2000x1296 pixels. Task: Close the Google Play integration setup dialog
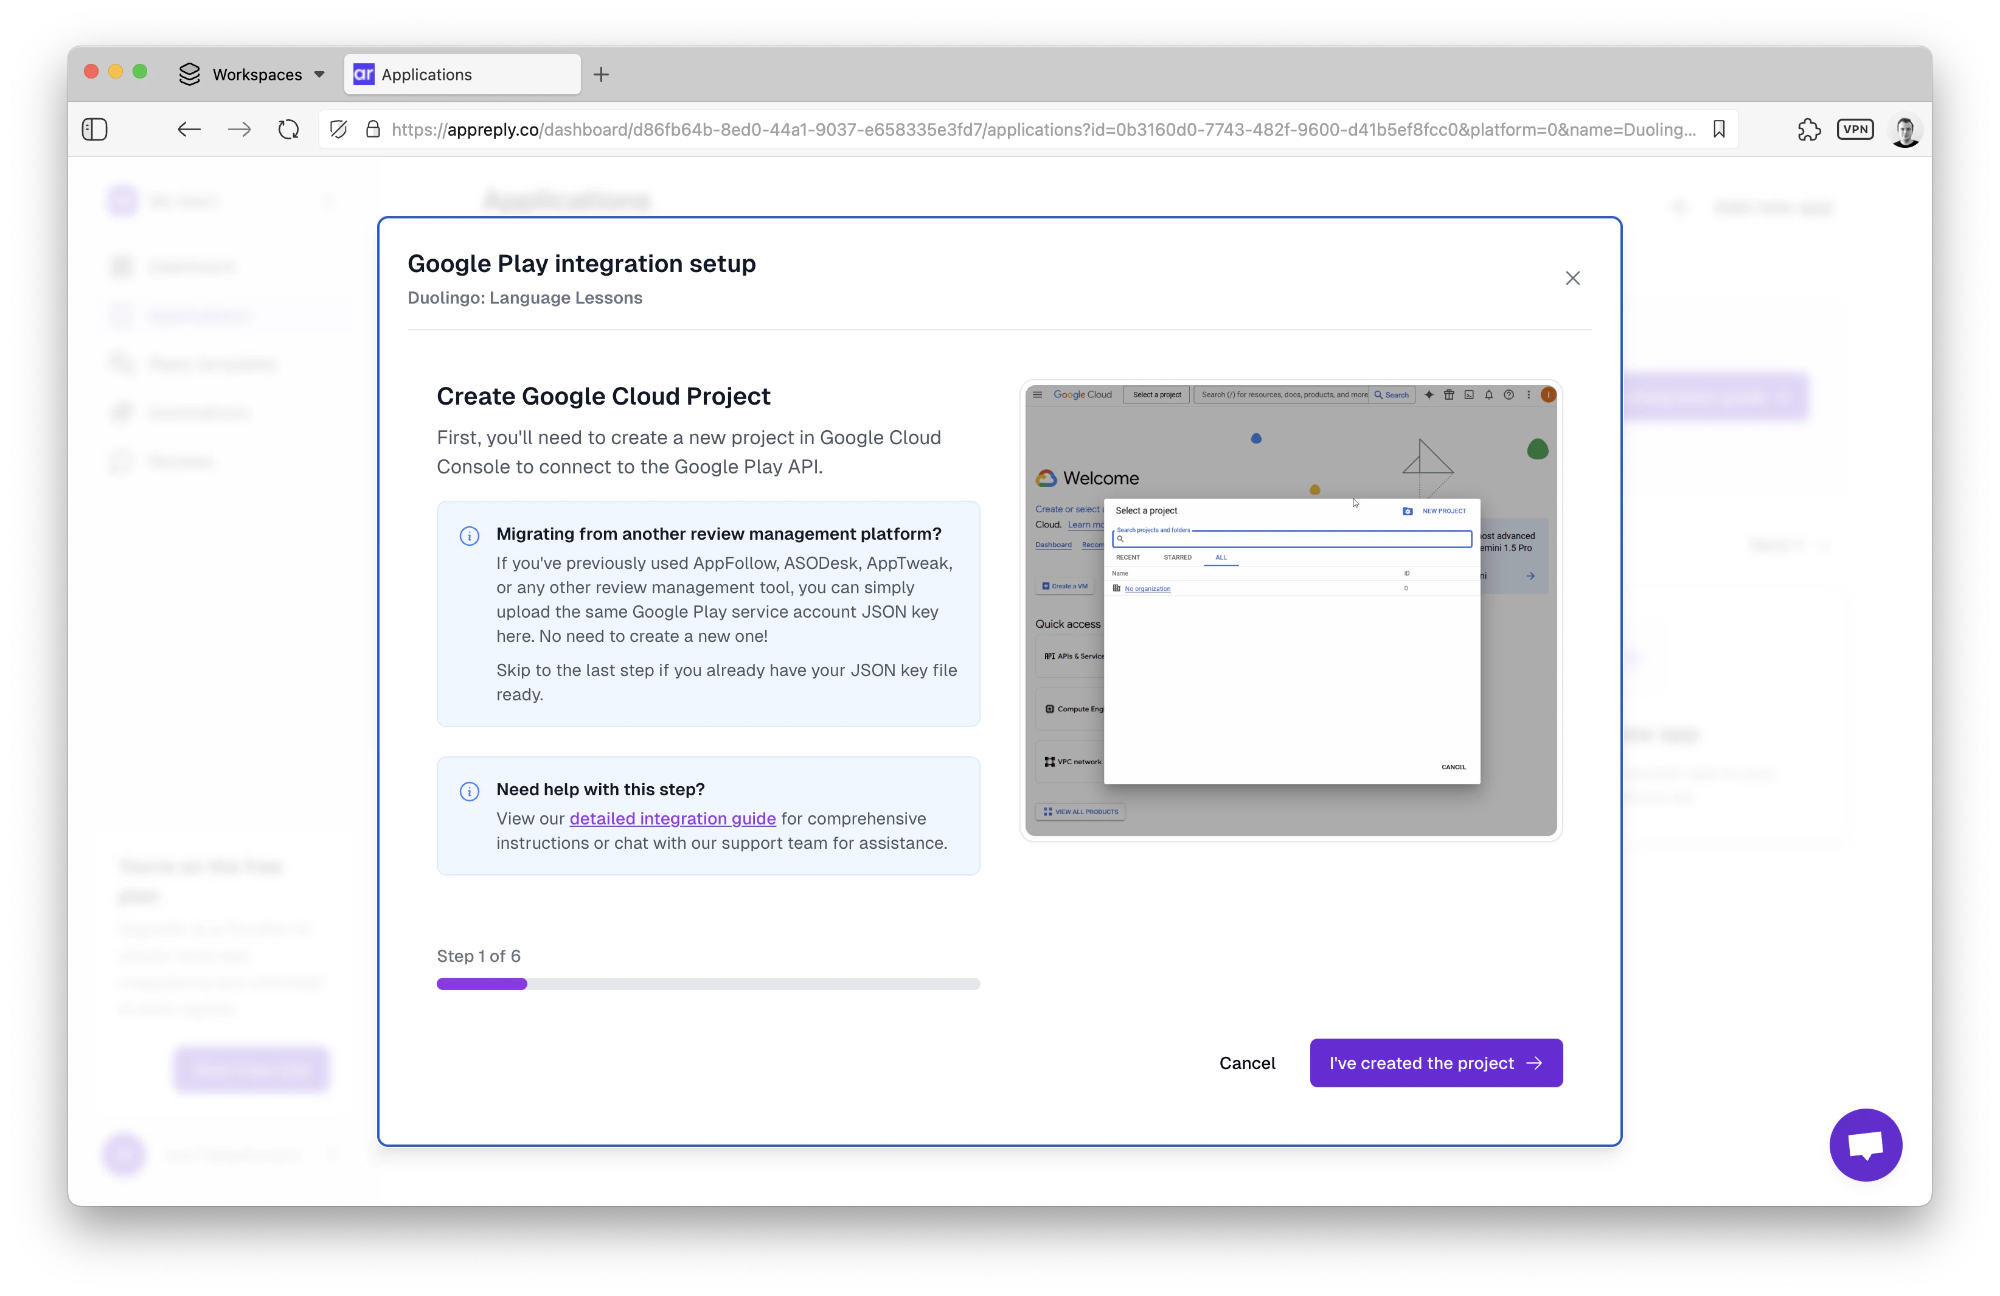coord(1572,278)
